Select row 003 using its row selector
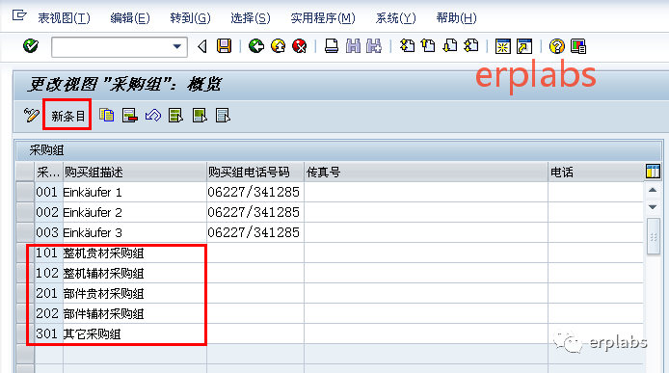669x373 pixels. [x=25, y=232]
